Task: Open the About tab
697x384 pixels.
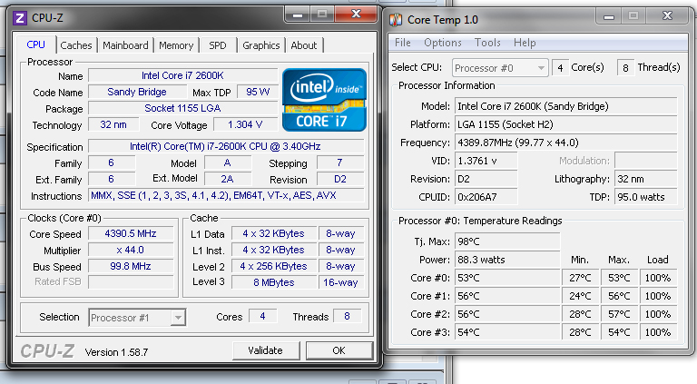Action: coord(304,45)
